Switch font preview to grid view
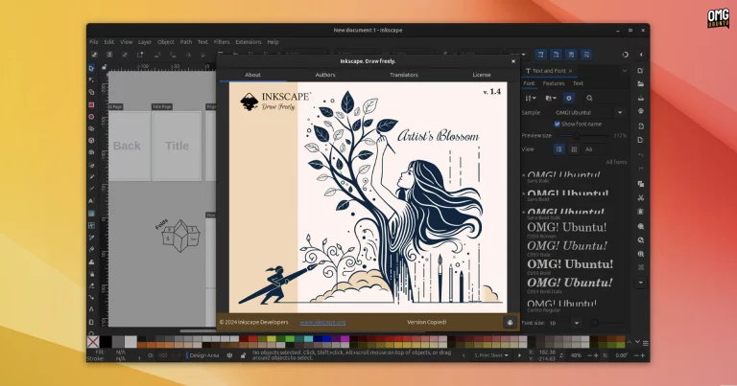 click(x=572, y=149)
